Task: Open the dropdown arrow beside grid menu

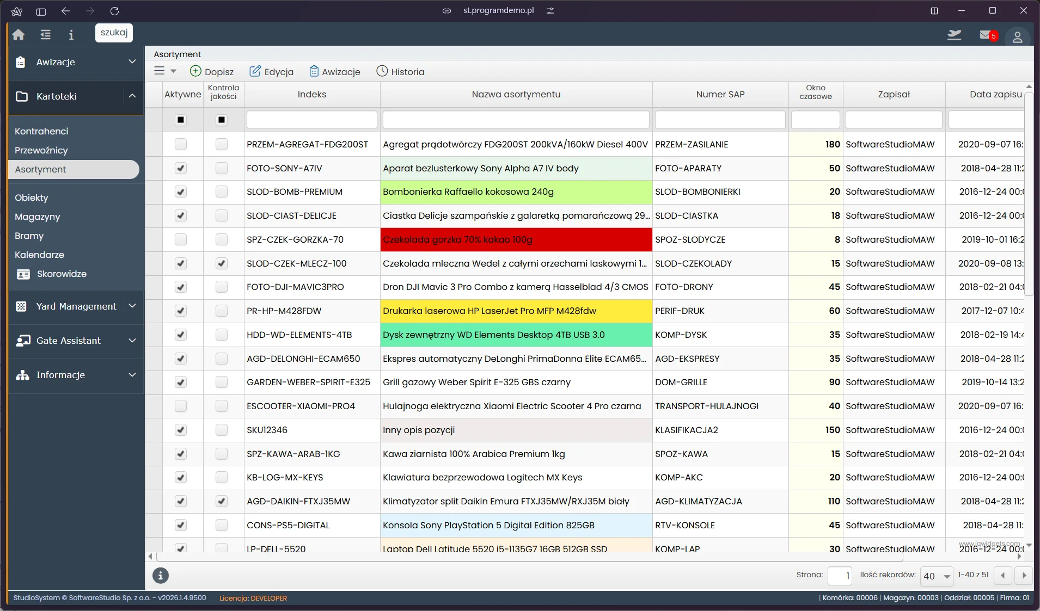Action: [x=173, y=71]
